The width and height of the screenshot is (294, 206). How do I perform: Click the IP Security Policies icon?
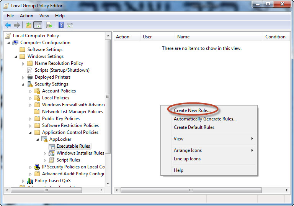click(x=37, y=167)
